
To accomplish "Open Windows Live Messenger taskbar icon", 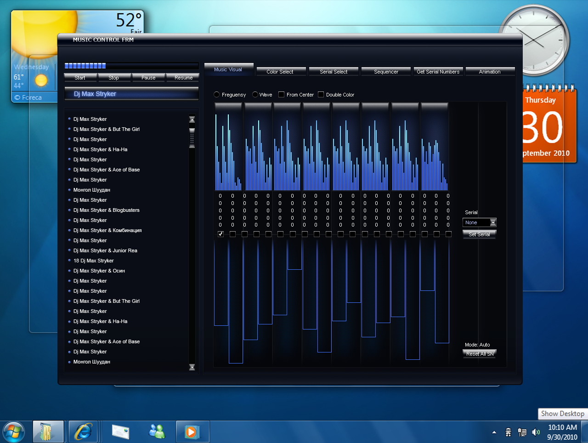I will point(157,432).
